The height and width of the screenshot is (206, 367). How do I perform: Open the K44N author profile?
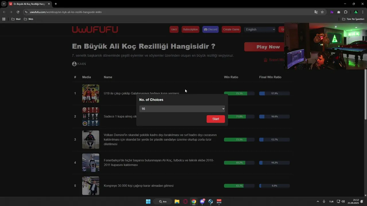tap(79, 64)
